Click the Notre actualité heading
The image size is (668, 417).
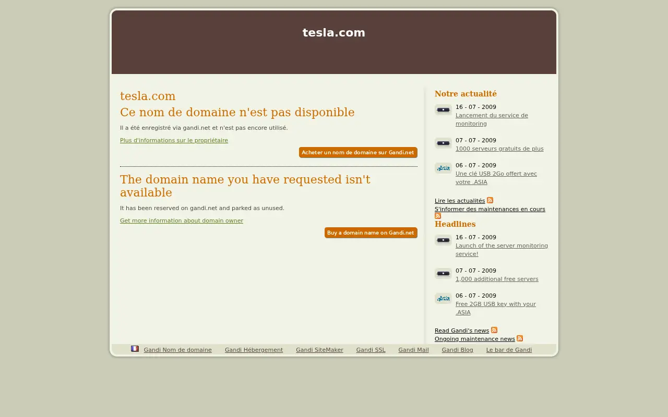466,94
